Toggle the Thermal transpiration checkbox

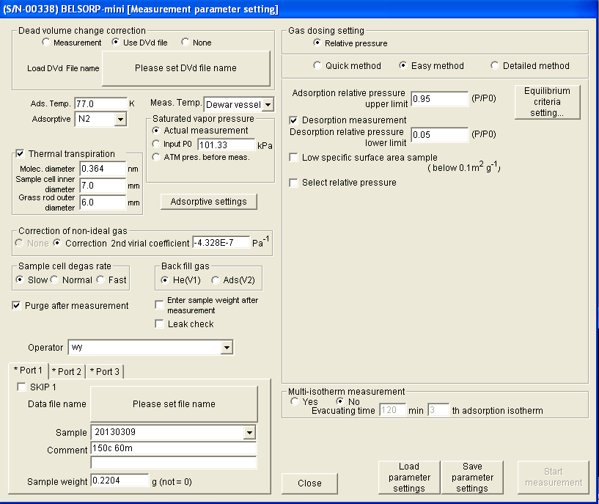[x=20, y=153]
